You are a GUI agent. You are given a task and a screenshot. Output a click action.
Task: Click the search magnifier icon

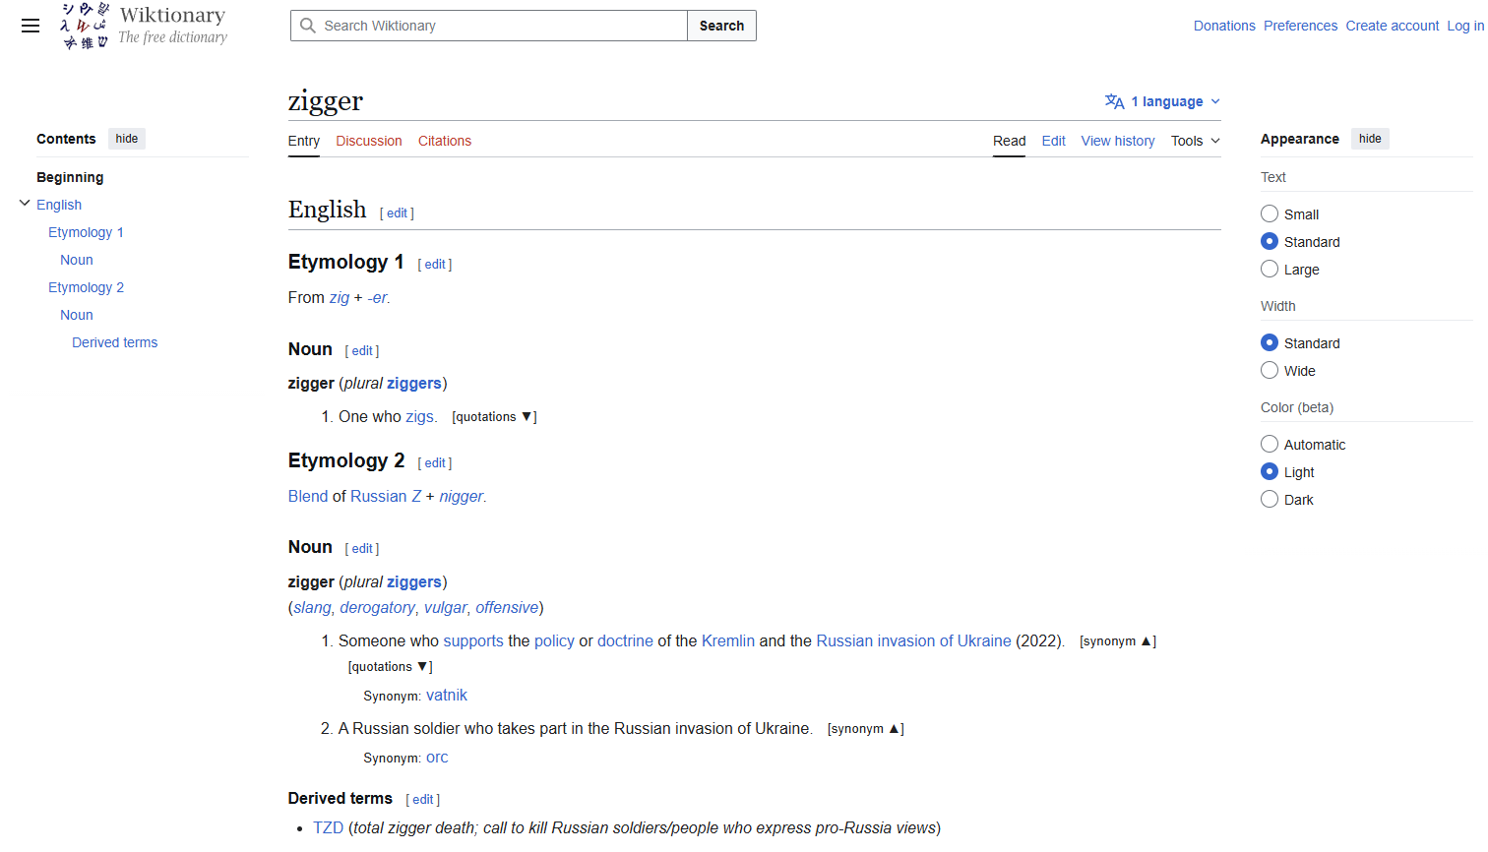[x=308, y=26]
